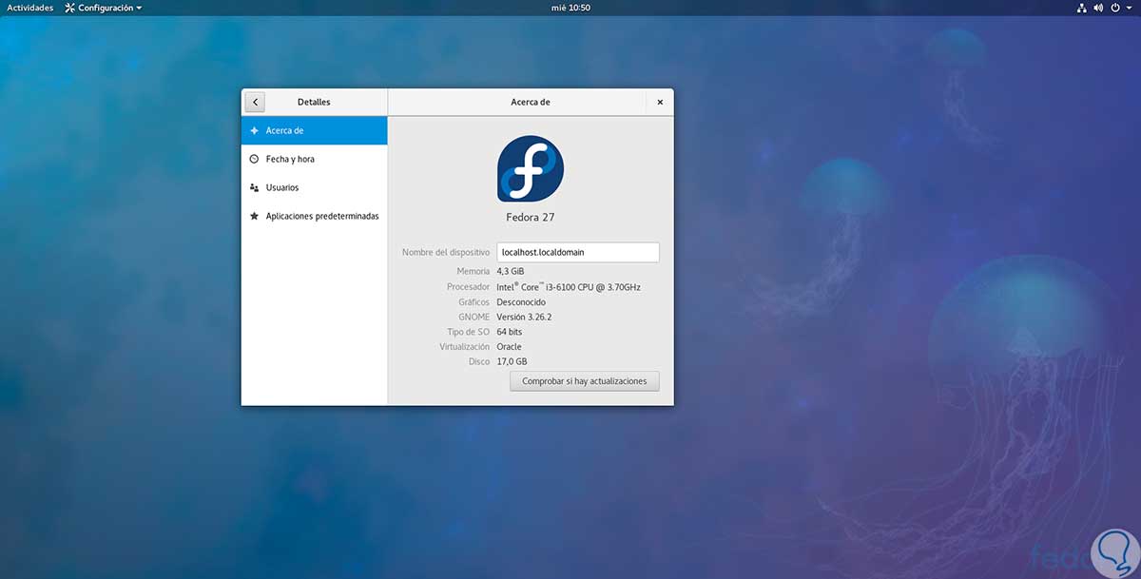This screenshot has height=579, width=1141.
Task: Expand the system menu dropdown arrow
Action: (1128, 8)
